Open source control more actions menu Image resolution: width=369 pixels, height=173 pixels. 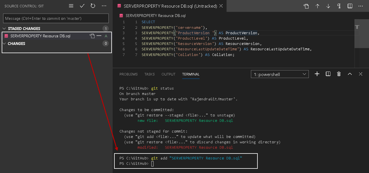(104, 6)
